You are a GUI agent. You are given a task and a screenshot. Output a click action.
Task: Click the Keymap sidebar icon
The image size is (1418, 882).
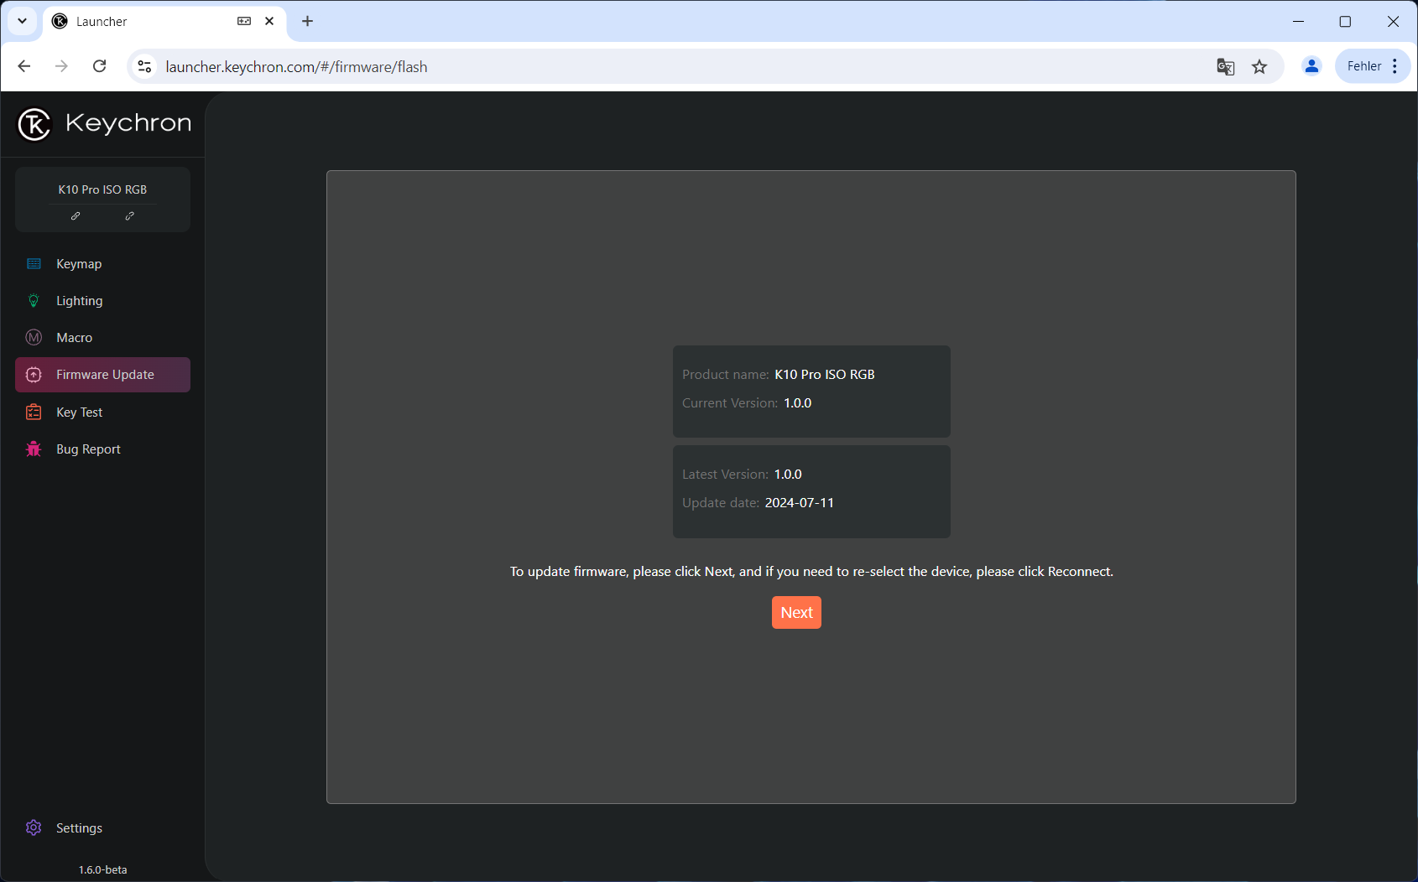(34, 264)
